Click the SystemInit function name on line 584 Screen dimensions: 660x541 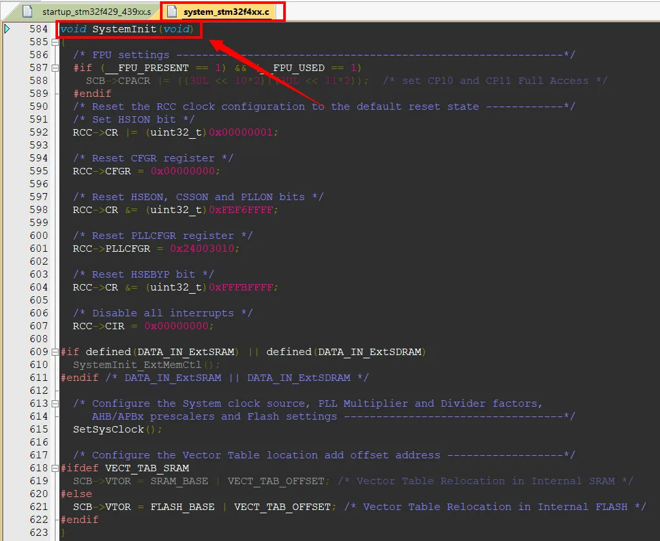coord(125,29)
